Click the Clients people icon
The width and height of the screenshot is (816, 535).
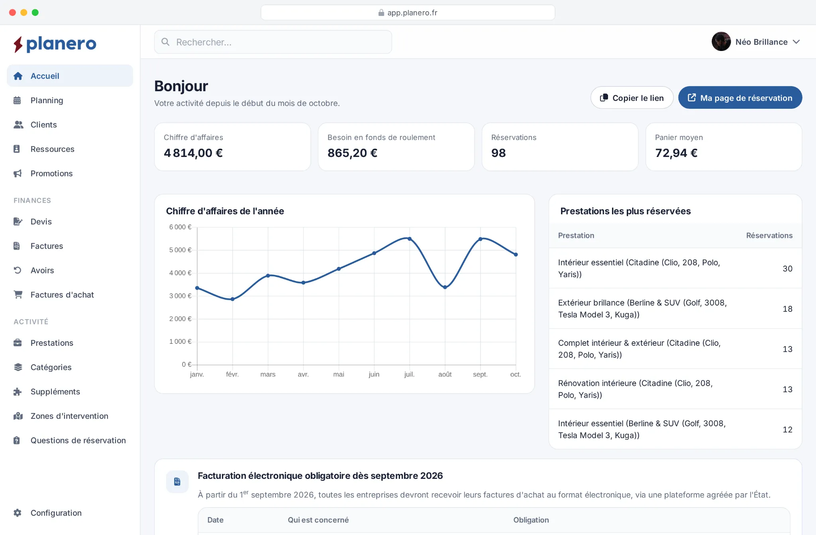18,125
